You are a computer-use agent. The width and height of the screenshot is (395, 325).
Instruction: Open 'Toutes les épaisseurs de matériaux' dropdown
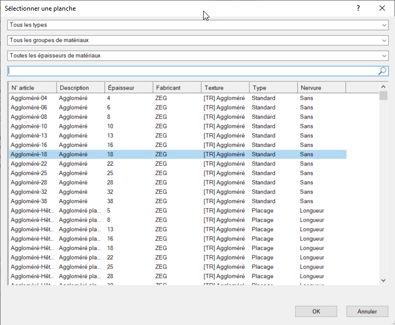coord(198,55)
